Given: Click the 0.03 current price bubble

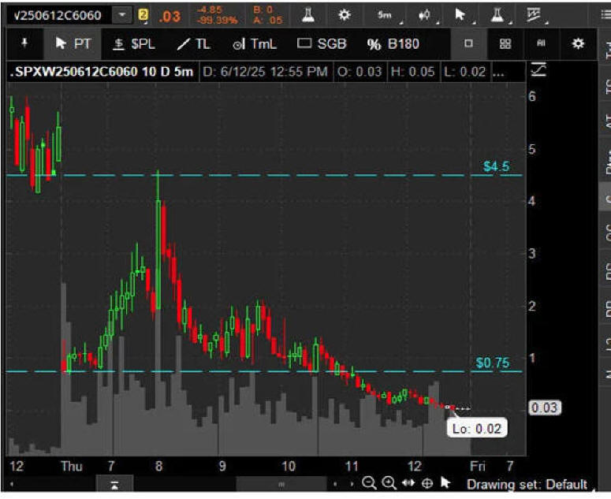Looking at the screenshot, I should 544,408.
